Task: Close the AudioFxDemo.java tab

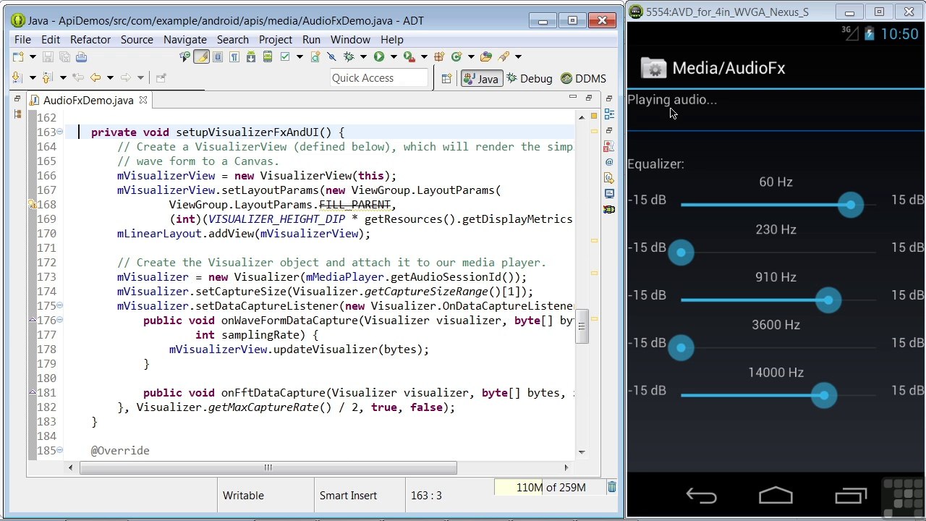Action: [143, 100]
